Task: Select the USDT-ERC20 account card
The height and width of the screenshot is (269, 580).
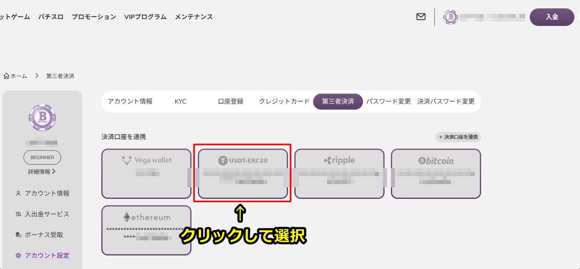Action: [x=243, y=174]
